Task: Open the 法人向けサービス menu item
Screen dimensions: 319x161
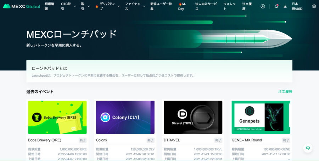Action: 206,6
